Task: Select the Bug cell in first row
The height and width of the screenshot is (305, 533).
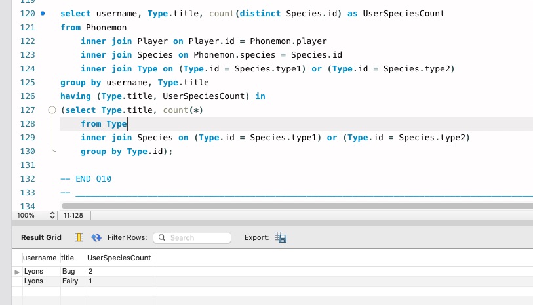Action: click(69, 271)
